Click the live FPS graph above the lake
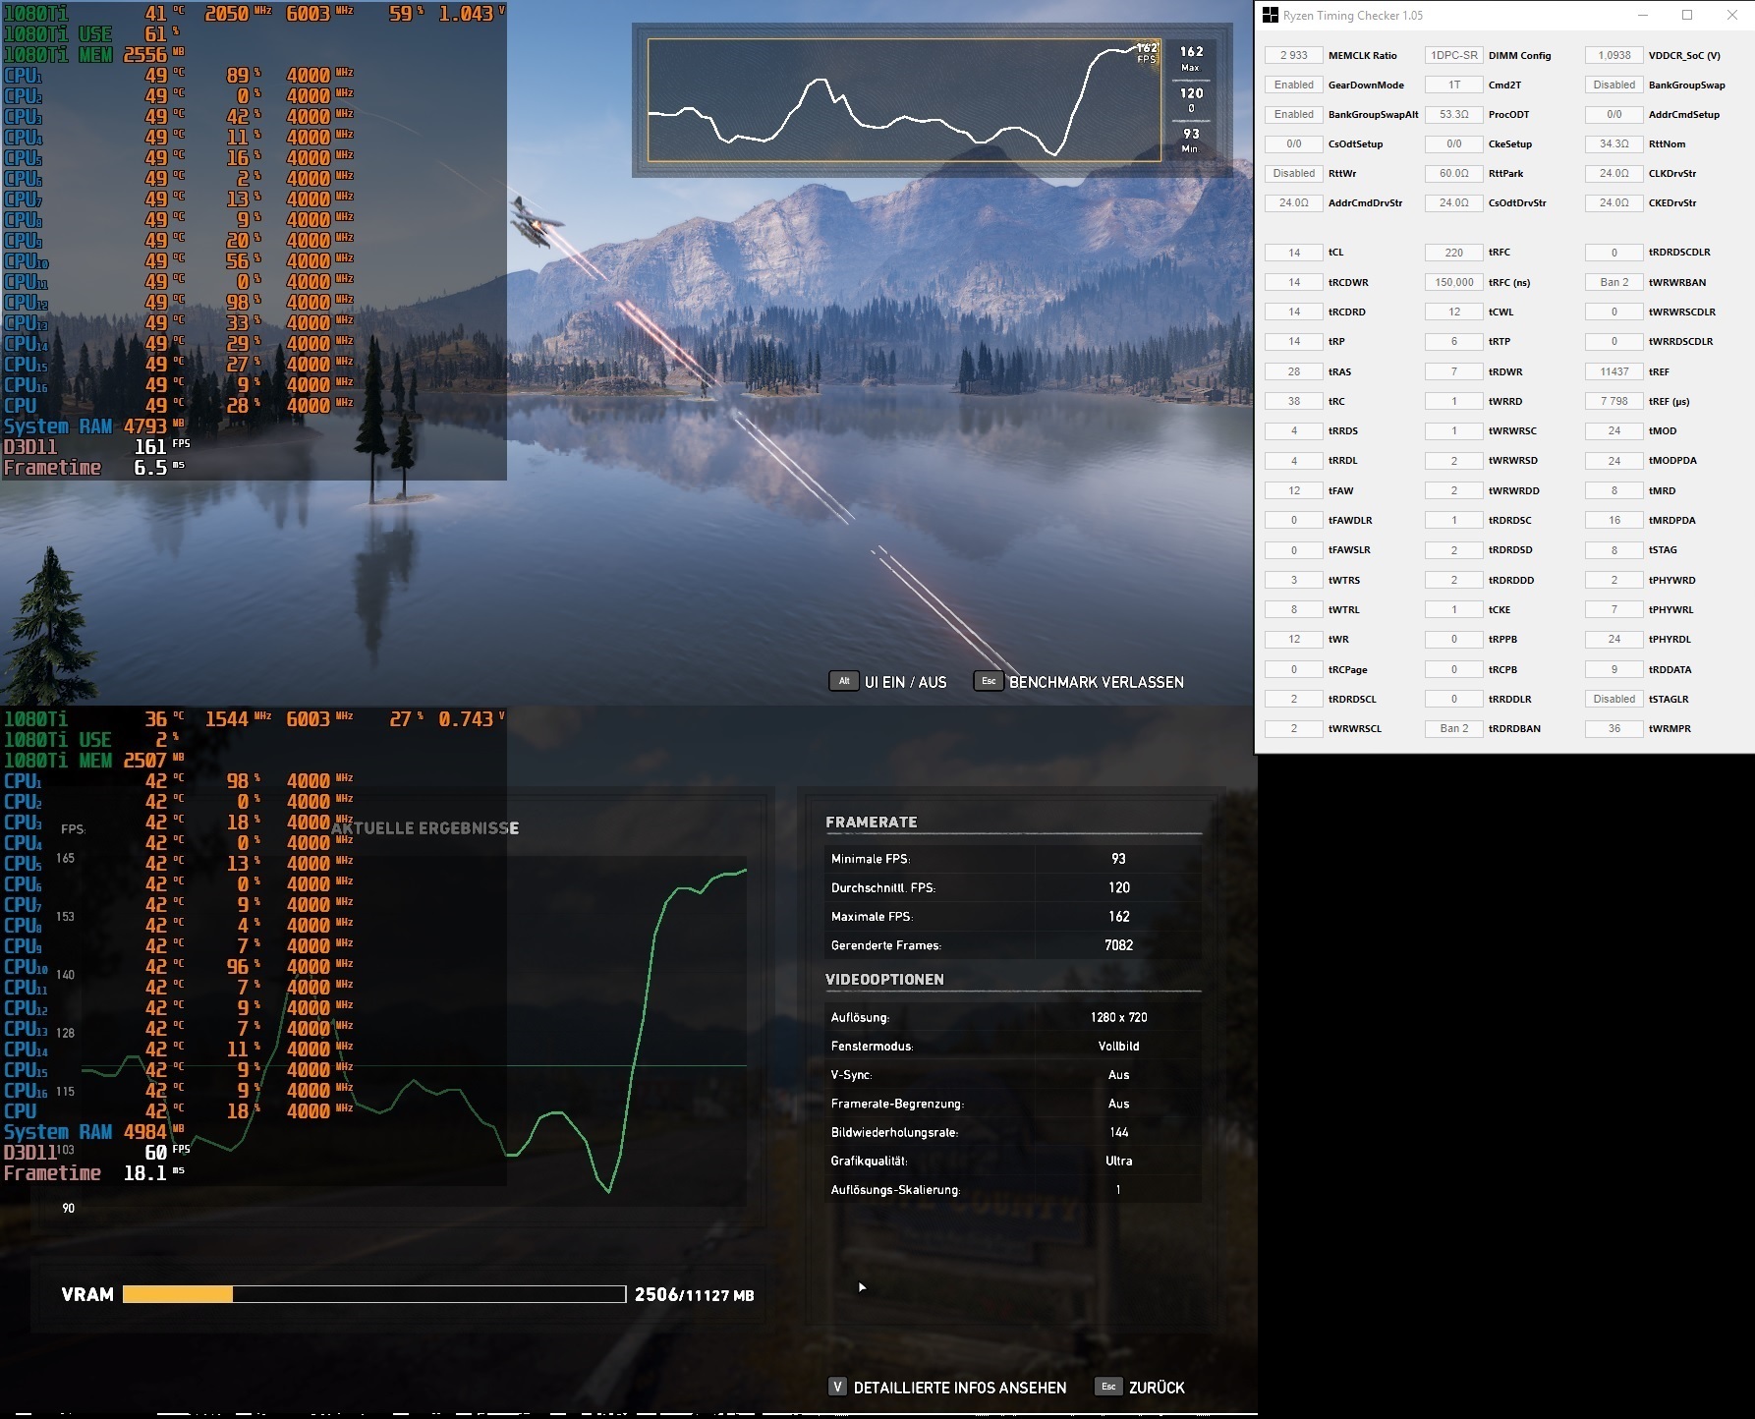Screen dimensions: 1755x1419 click(x=904, y=100)
